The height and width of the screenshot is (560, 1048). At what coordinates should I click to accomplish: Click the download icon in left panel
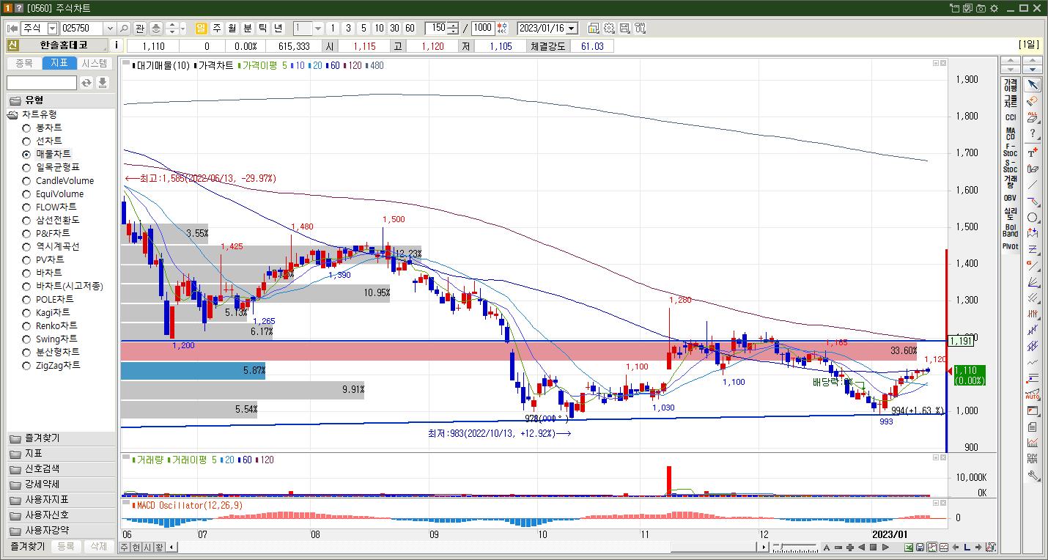[x=103, y=83]
